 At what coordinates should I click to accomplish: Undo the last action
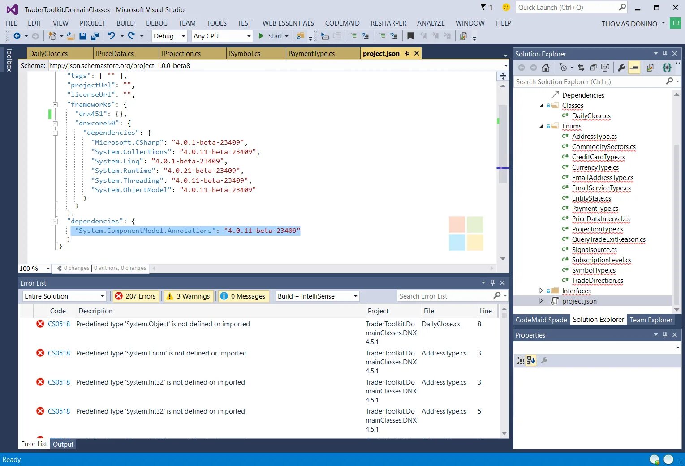point(112,36)
